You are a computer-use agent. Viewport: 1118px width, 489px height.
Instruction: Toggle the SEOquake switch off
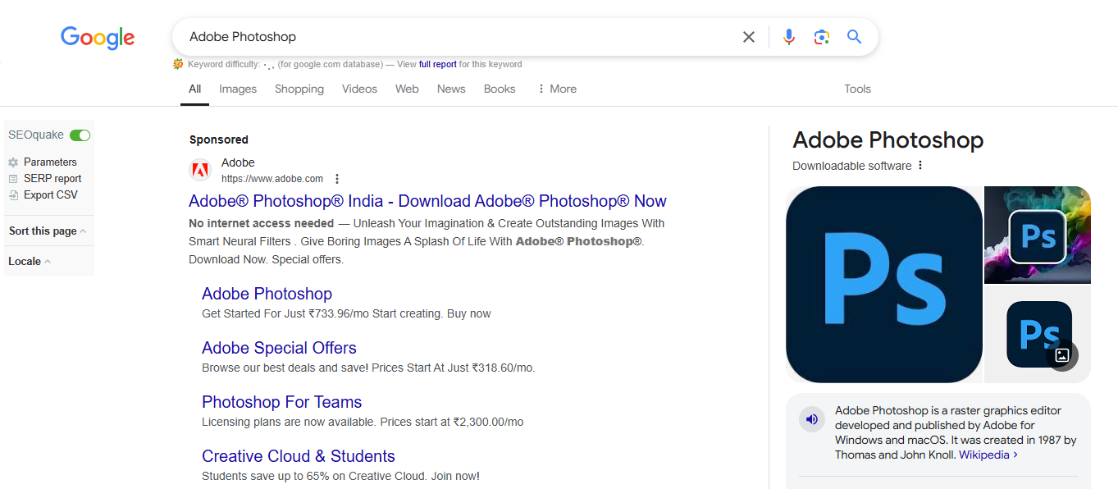click(80, 135)
